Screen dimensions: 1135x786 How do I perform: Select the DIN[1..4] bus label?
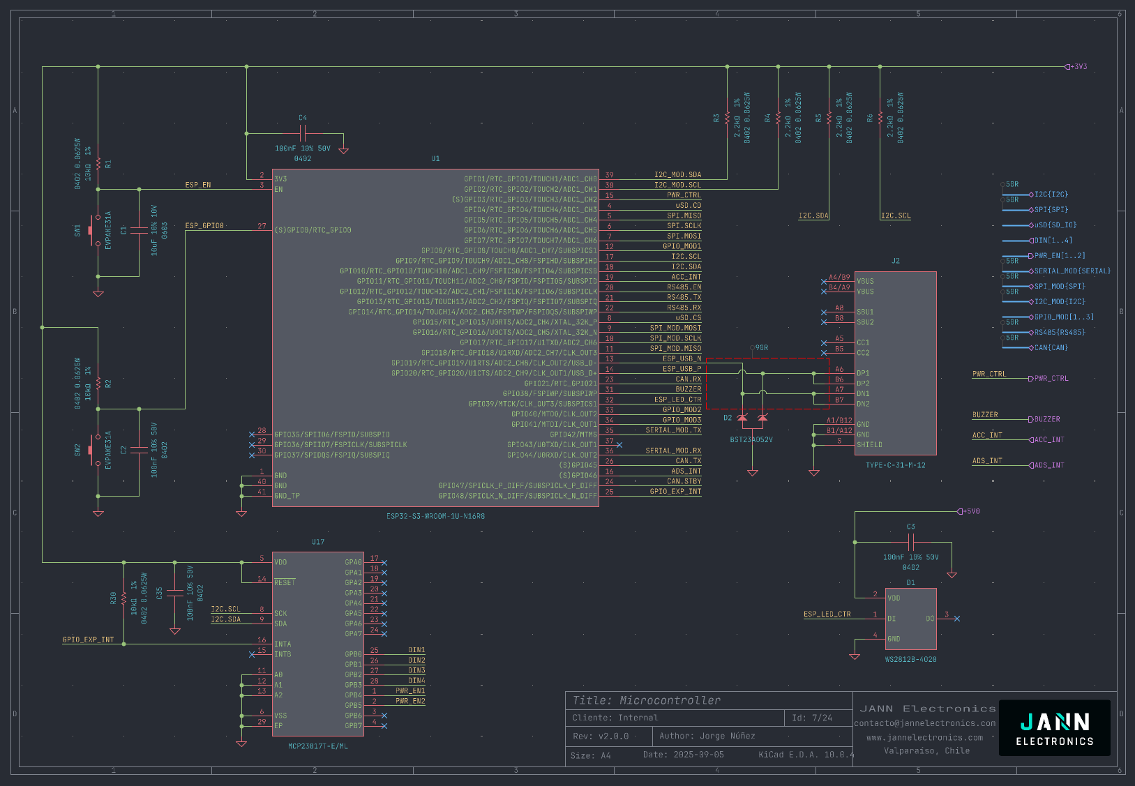pos(1051,241)
